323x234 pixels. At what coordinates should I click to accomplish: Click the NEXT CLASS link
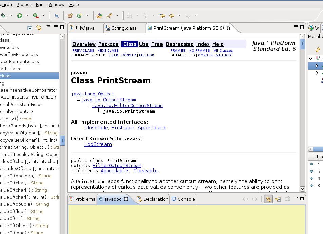[x=108, y=51]
